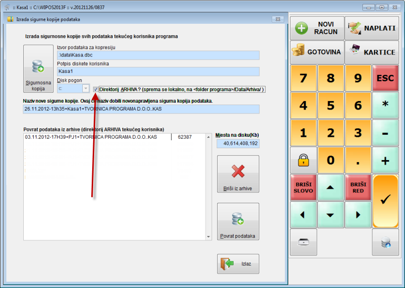
Task: Click the Potpis diskete korisnika field
Action: 159,71
